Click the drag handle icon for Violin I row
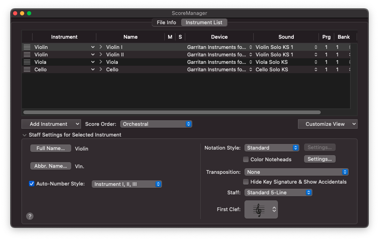This screenshot has height=240, width=379. (x=27, y=47)
